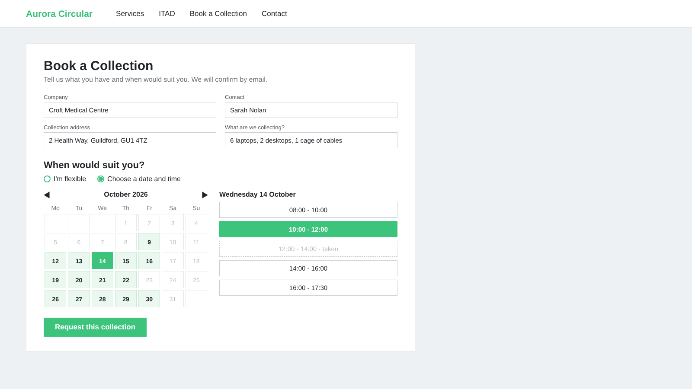Click Request this collection button
Screen dimensions: 692x389
(x=95, y=327)
